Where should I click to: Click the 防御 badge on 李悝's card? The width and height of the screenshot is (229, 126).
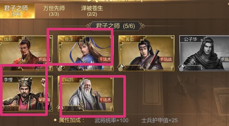[44, 100]
